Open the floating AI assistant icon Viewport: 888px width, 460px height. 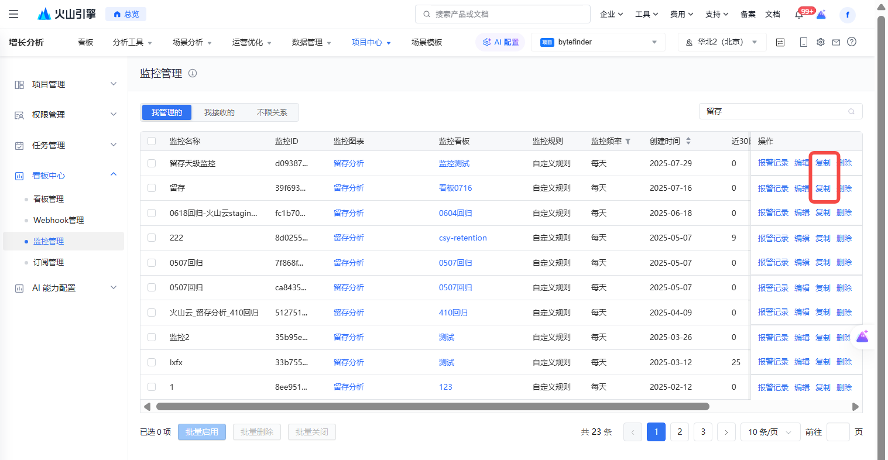862,337
